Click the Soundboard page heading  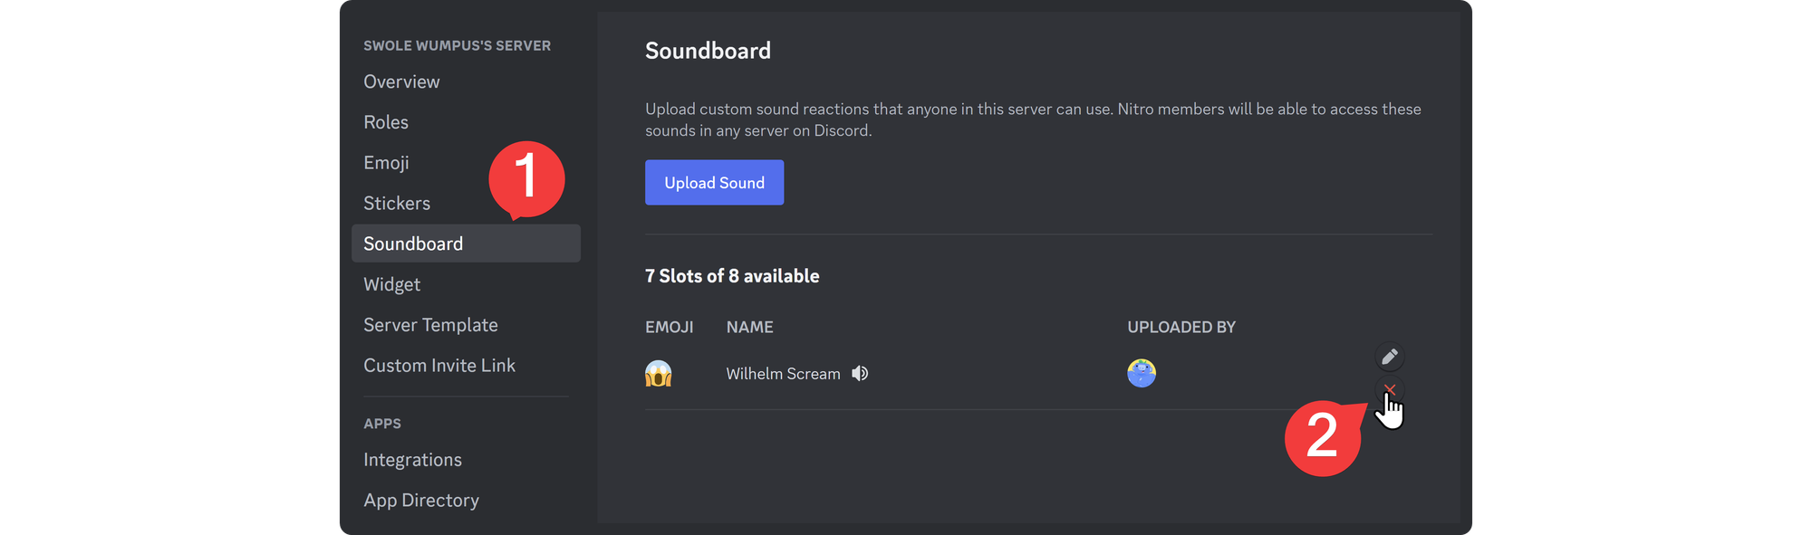click(x=708, y=51)
